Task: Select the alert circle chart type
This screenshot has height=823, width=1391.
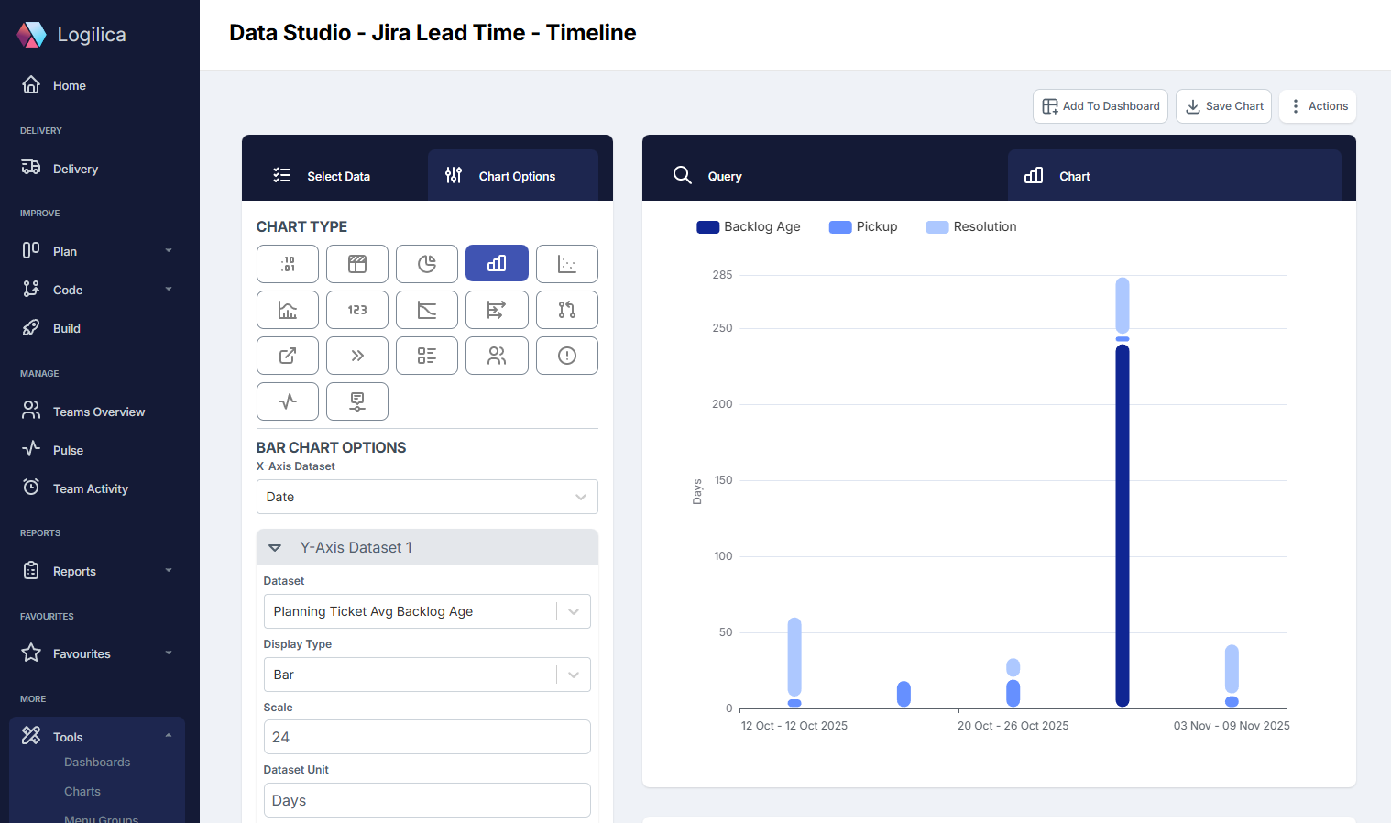Action: click(x=567, y=356)
